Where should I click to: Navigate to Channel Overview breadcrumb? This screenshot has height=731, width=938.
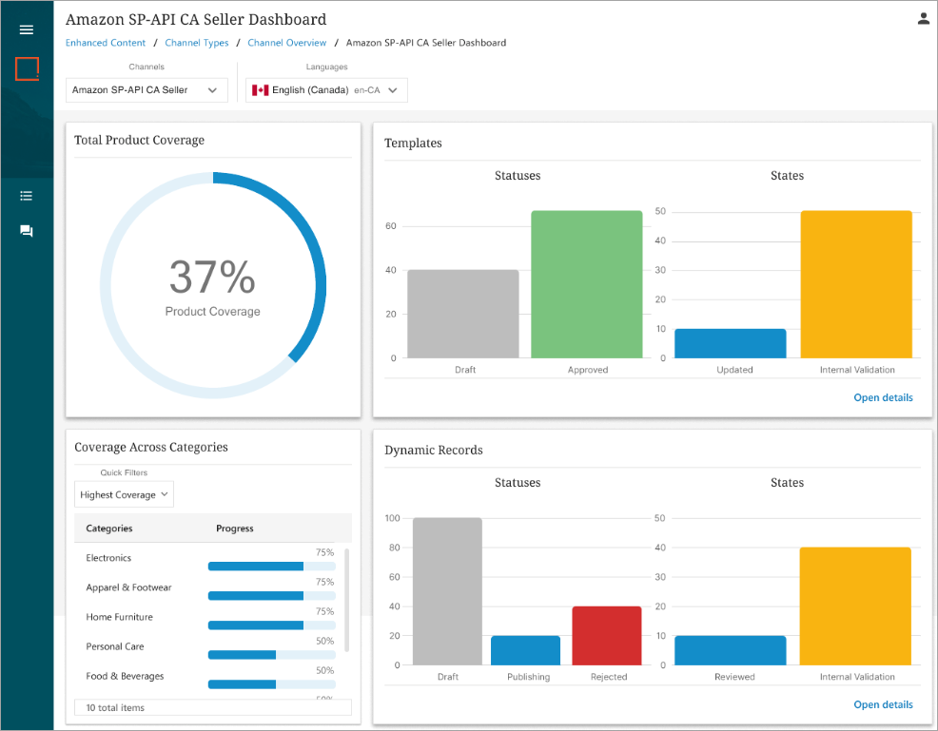coord(286,43)
